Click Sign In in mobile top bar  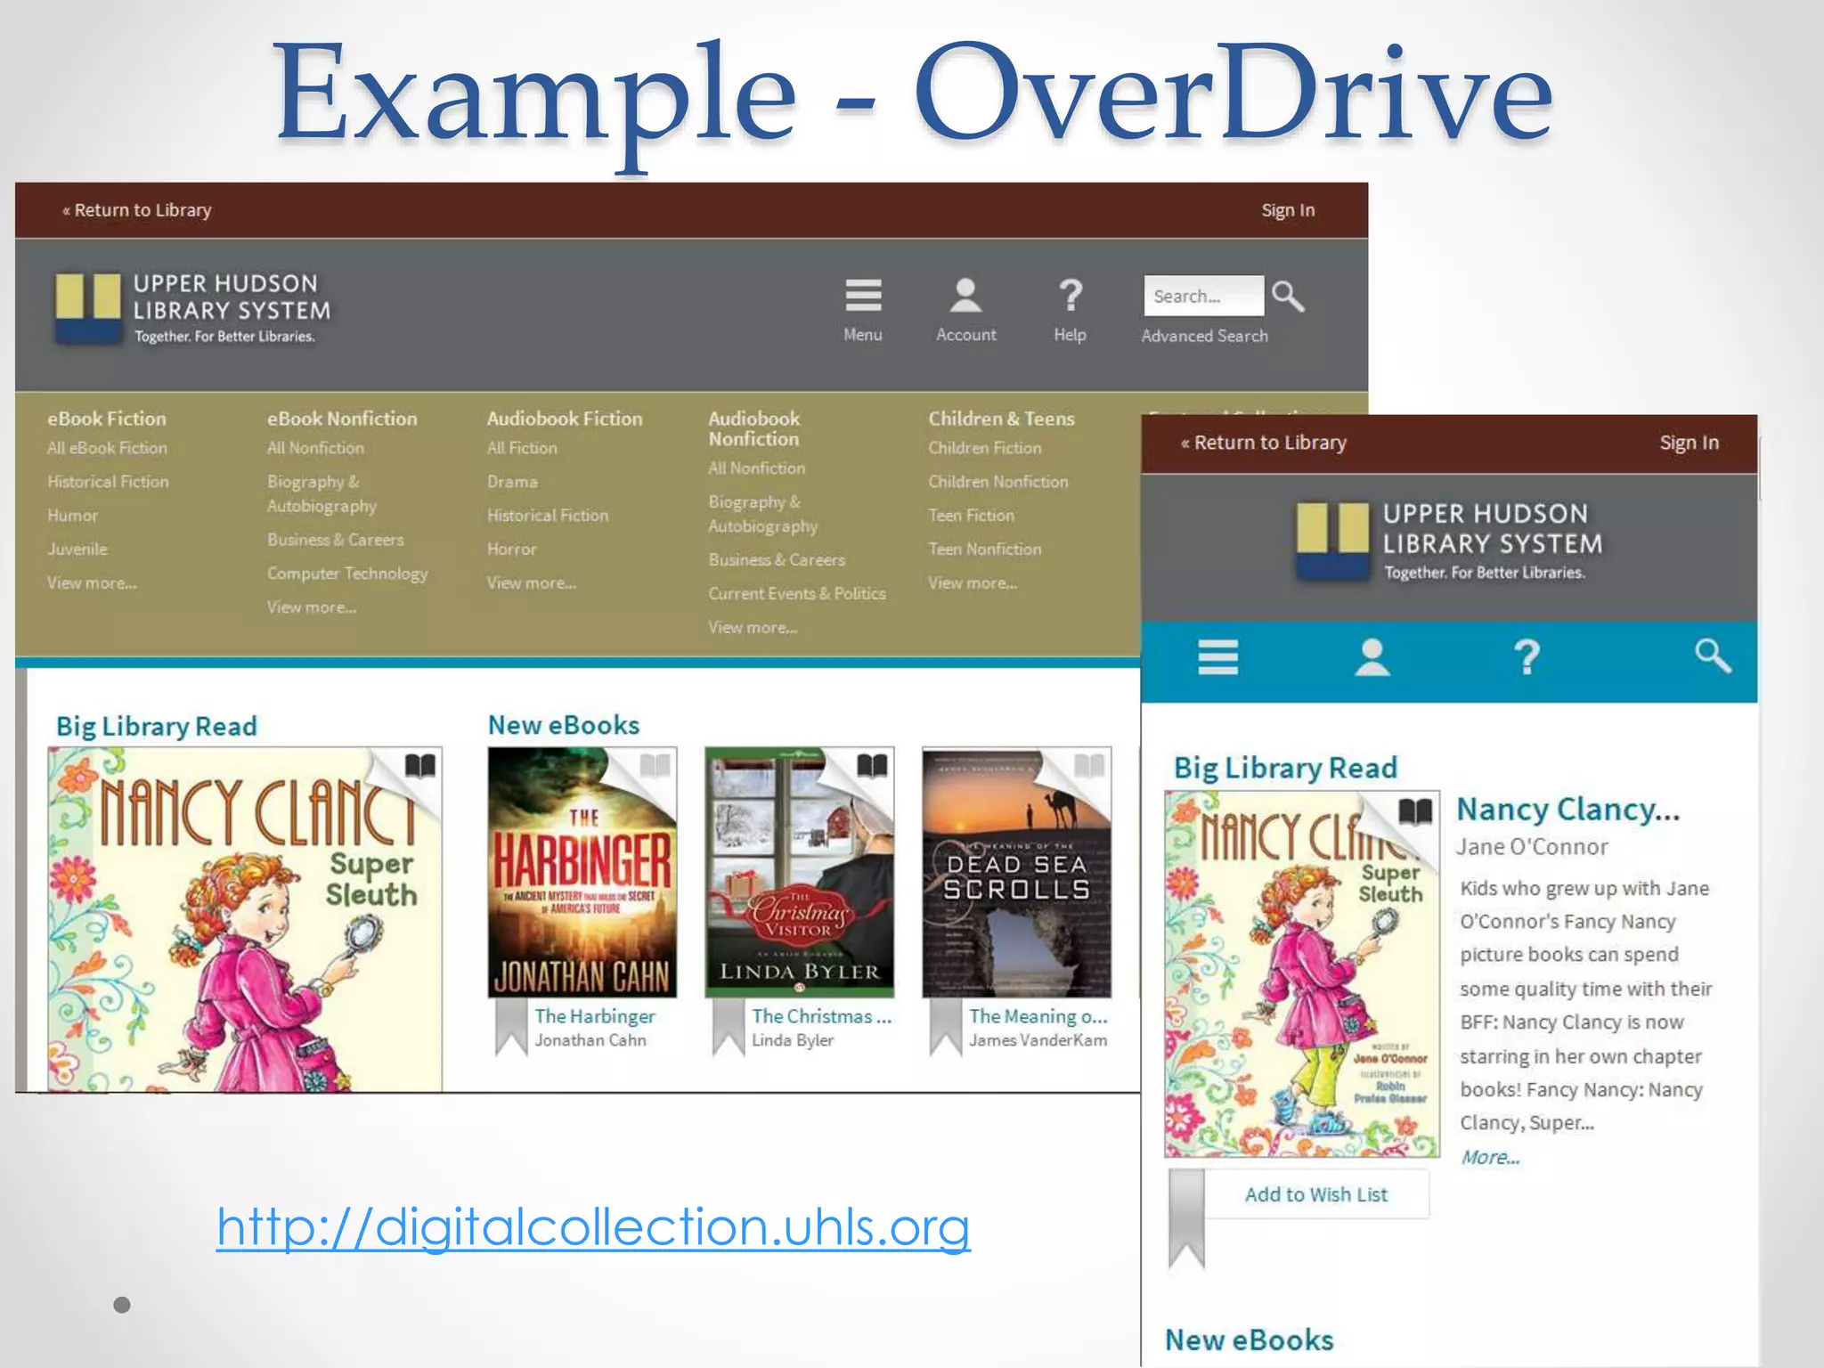click(1689, 443)
